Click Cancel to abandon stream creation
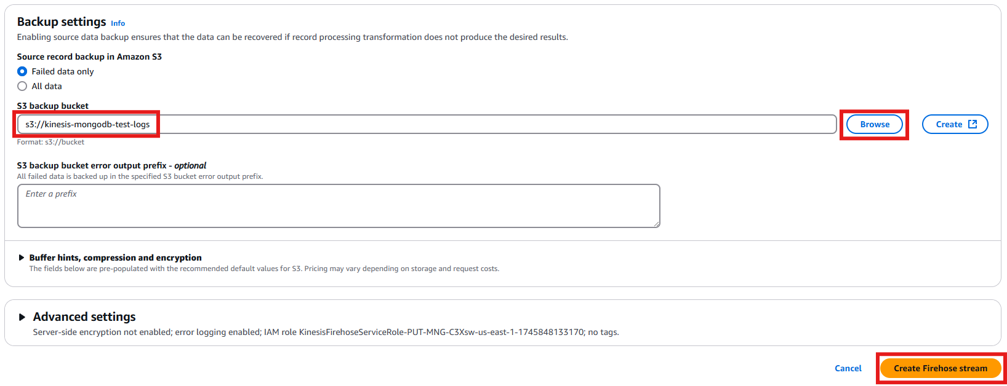Viewport: 1007px width, 386px height. pos(848,368)
